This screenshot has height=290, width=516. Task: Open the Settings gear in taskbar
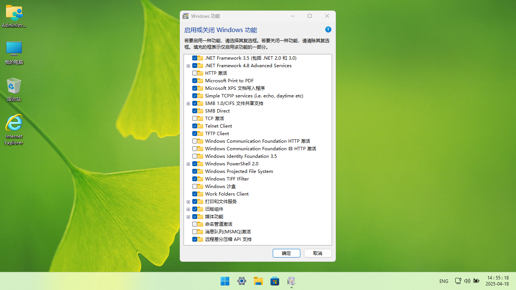[x=242, y=281]
